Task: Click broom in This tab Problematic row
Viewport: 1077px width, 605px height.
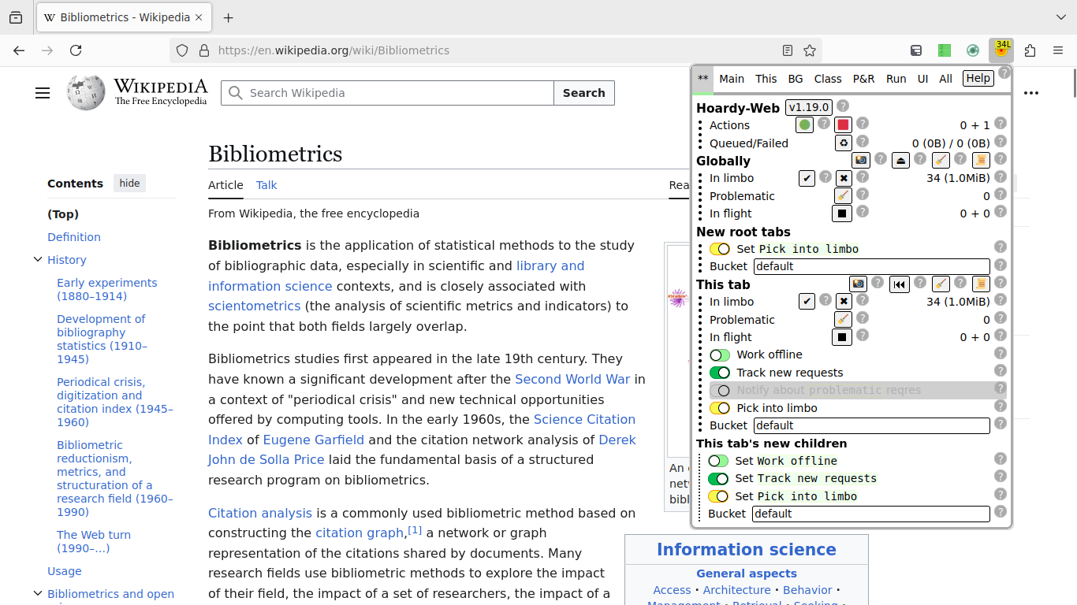Action: [x=843, y=319]
